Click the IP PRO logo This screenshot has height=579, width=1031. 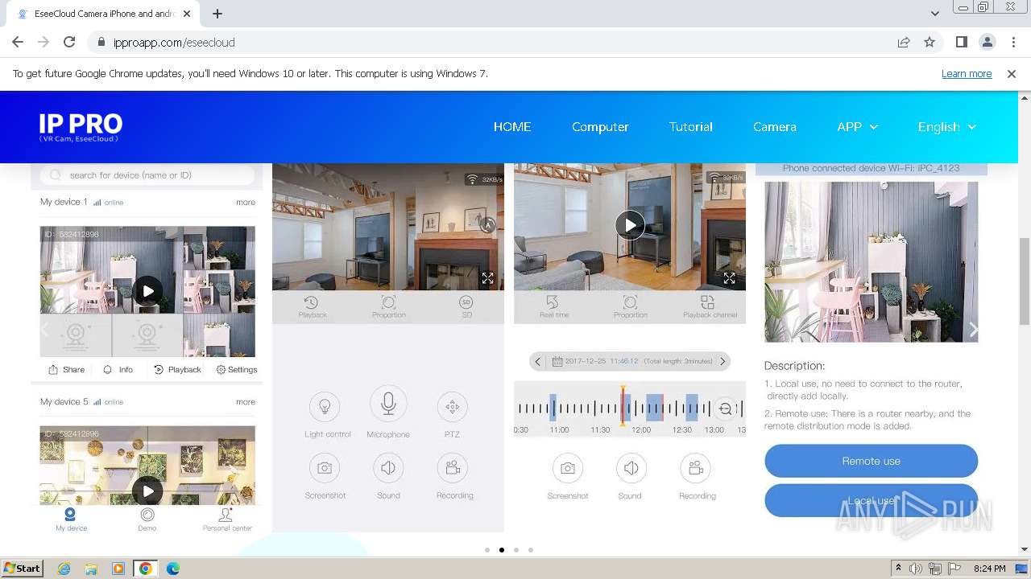(x=81, y=127)
